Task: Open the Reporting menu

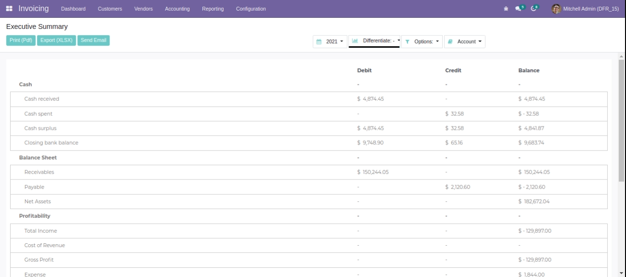Action: [x=213, y=9]
